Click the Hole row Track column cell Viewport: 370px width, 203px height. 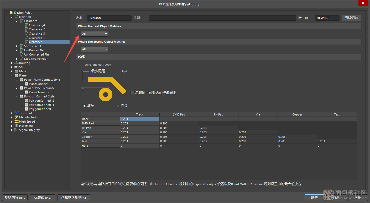[140, 146]
